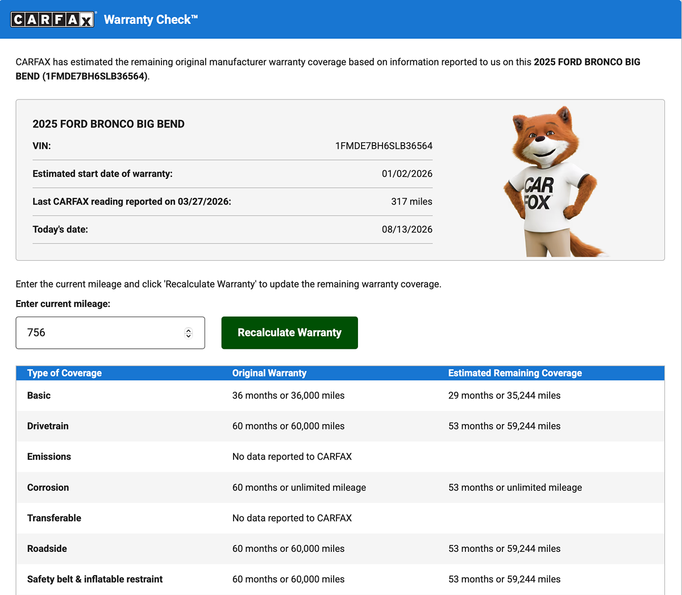Click the 'Roadside' coverage row label
The height and width of the screenshot is (595, 682).
pos(47,549)
